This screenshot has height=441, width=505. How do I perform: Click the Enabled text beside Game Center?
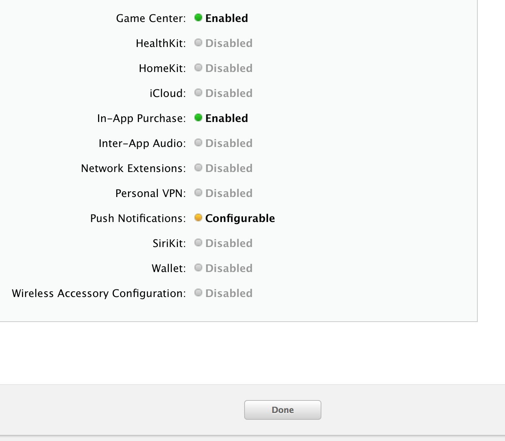tap(226, 18)
